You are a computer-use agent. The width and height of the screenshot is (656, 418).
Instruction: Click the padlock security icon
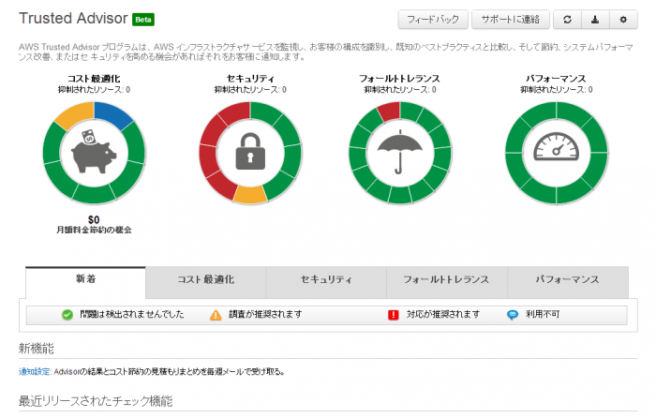pos(250,151)
